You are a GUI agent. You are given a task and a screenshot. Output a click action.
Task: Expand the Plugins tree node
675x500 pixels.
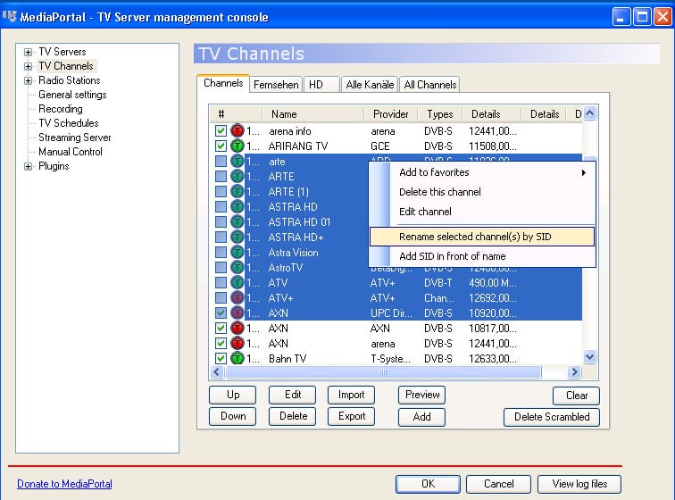[28, 166]
